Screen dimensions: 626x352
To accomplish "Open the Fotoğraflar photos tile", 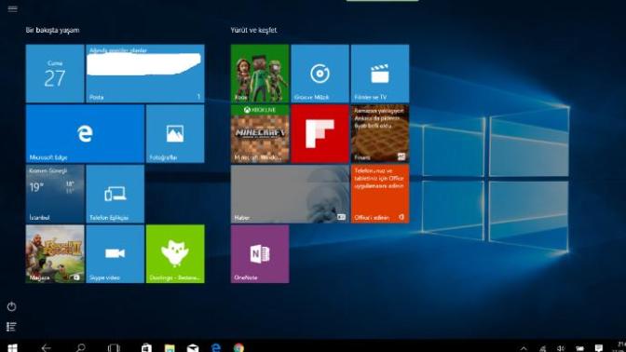I will [175, 134].
